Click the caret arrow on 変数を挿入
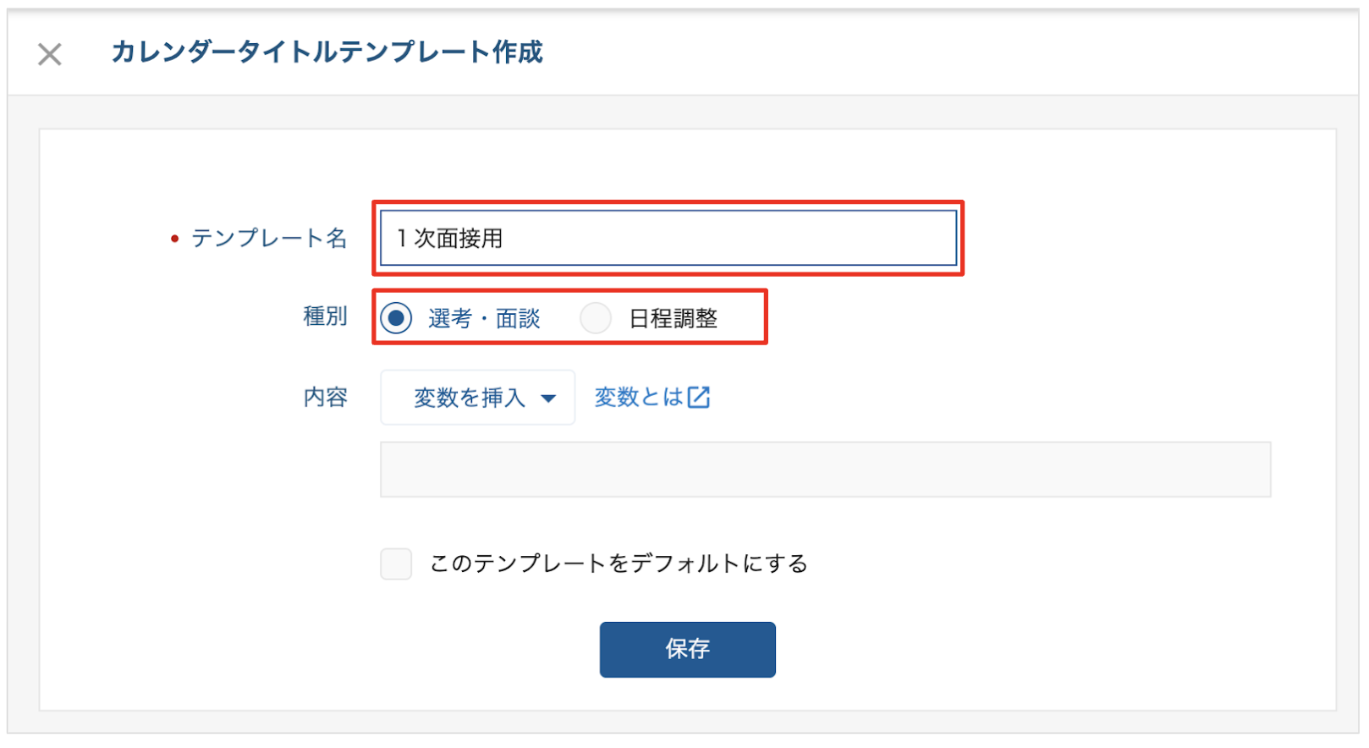Viewport: 1369px width, 748px height. click(x=548, y=399)
